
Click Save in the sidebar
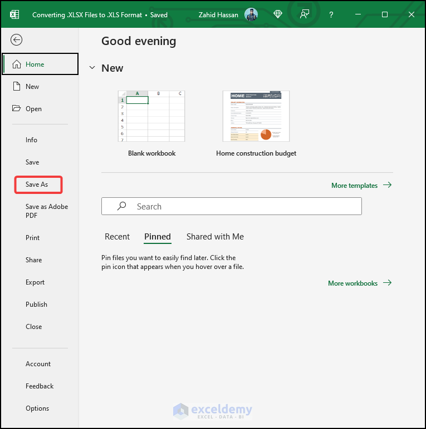(x=32, y=162)
